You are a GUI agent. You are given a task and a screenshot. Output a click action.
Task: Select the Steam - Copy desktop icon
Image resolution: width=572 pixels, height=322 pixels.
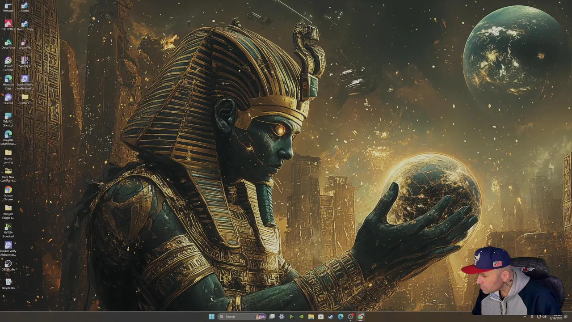pyautogui.click(x=25, y=25)
